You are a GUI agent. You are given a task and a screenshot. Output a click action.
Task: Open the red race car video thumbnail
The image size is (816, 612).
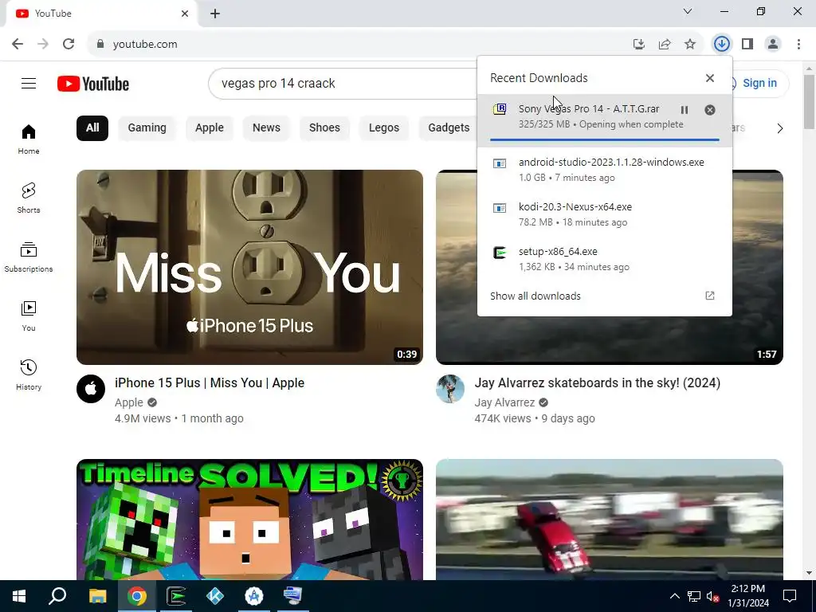[610, 520]
